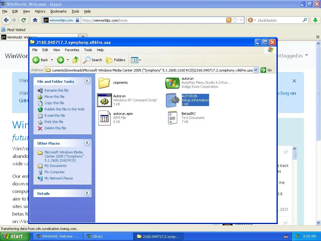Go up one folder level

click(x=76, y=60)
